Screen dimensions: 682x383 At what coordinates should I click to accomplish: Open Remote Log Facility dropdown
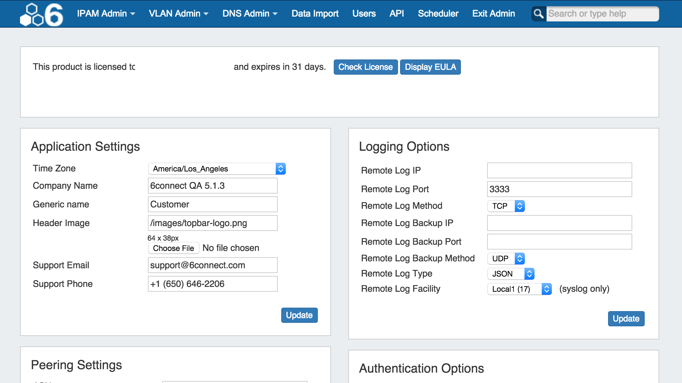(519, 289)
